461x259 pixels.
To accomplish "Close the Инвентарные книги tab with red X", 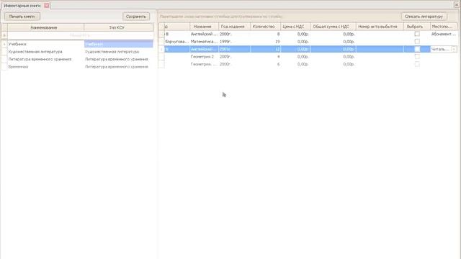I will 46,6.
